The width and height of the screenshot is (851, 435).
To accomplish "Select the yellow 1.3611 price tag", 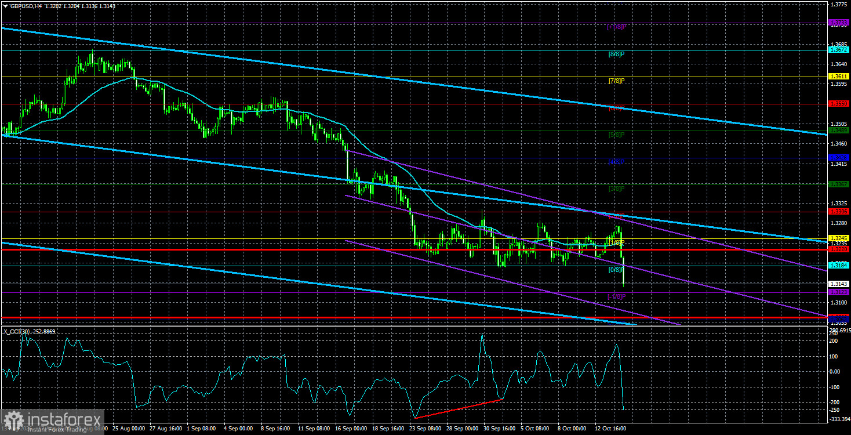I will point(839,77).
